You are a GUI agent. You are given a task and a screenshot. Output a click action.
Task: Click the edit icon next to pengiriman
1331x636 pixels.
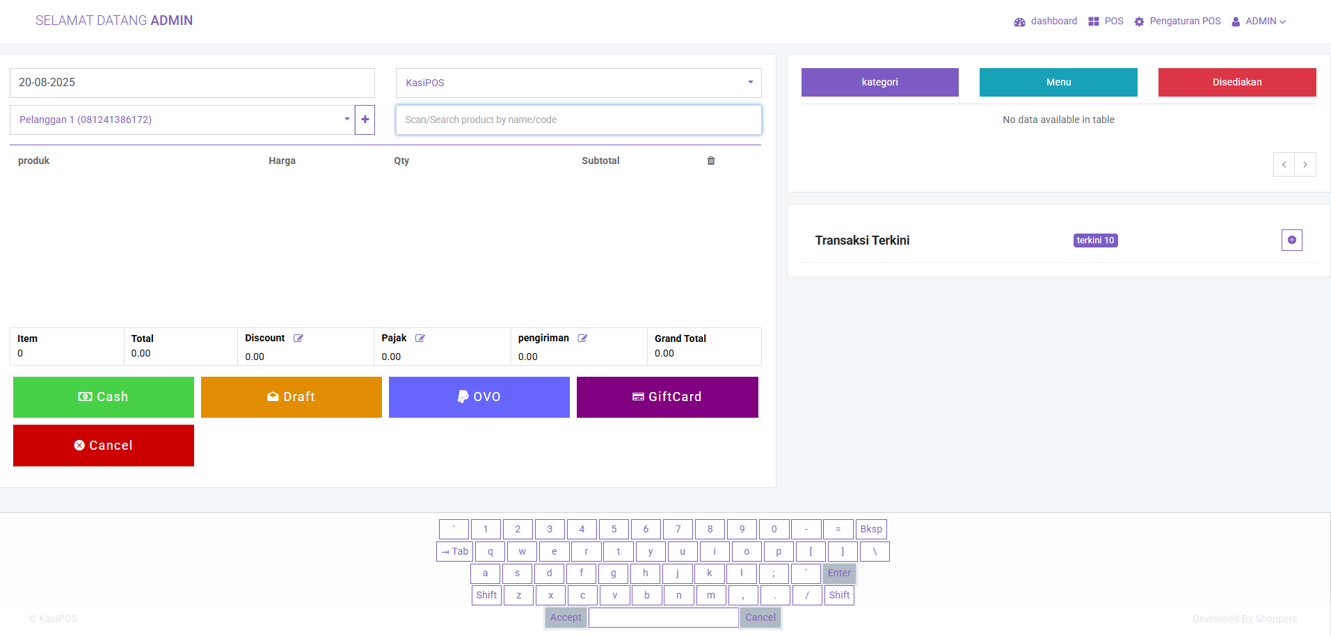584,338
